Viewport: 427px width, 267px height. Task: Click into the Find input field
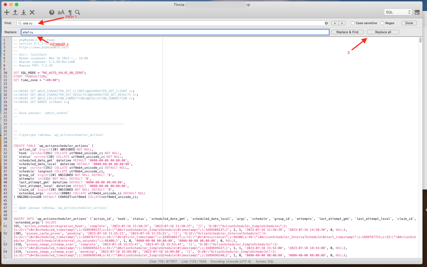point(173,23)
